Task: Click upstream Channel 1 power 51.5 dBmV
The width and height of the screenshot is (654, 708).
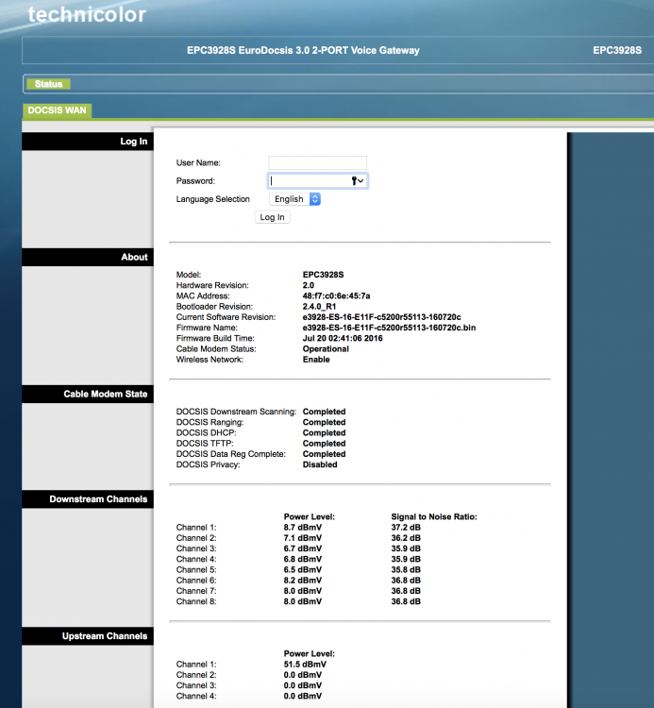Action: [305, 665]
